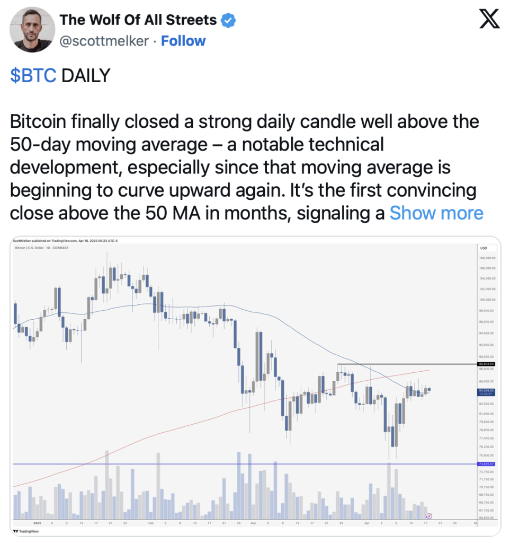Click the USD currency label on the chart
Viewport: 510px width, 543px height.
point(484,248)
